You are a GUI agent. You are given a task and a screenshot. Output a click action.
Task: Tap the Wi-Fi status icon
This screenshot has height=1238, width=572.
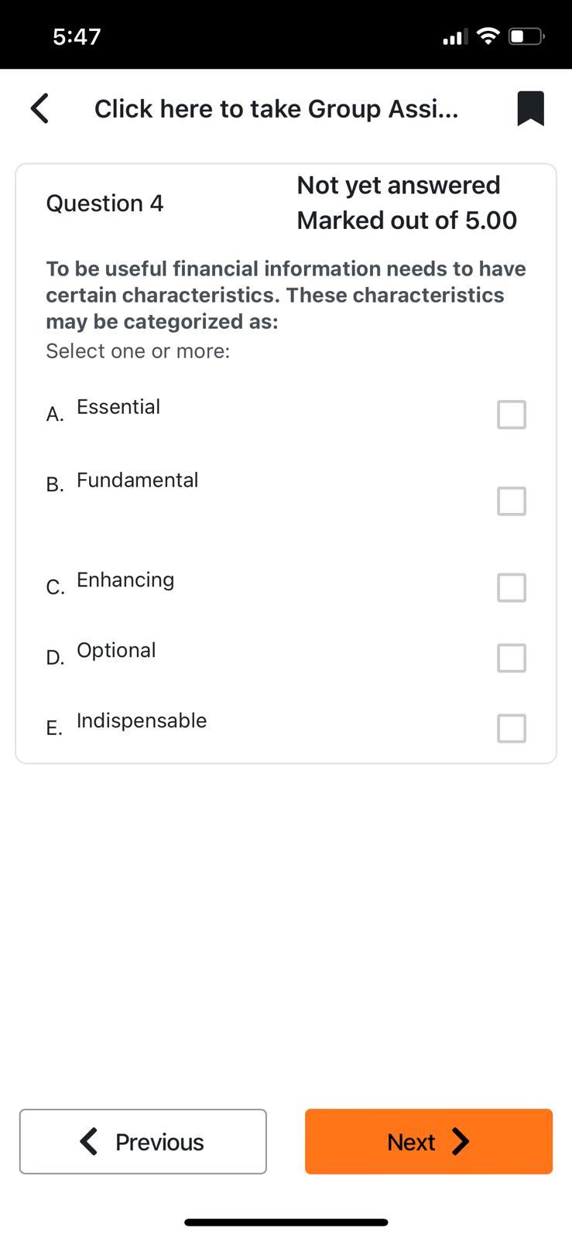488,36
